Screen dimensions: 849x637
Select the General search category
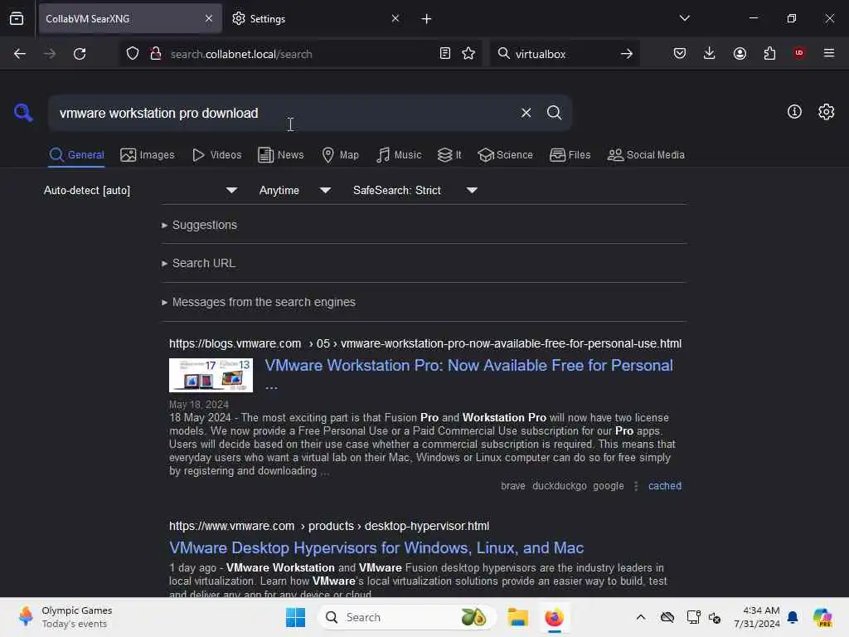click(x=76, y=155)
